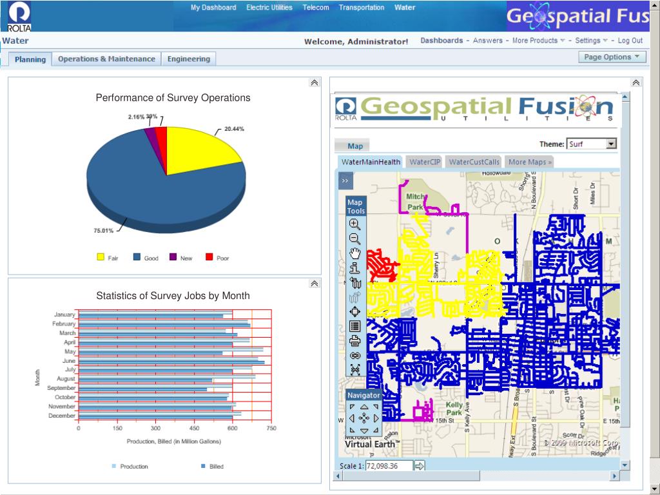Image resolution: width=660 pixels, height=495 pixels.
Task: Open the Operations & Maintenance tab
Action: click(106, 59)
